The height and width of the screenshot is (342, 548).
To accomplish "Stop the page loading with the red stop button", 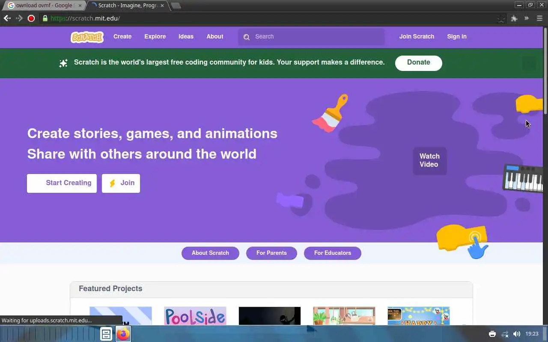I will (x=31, y=18).
